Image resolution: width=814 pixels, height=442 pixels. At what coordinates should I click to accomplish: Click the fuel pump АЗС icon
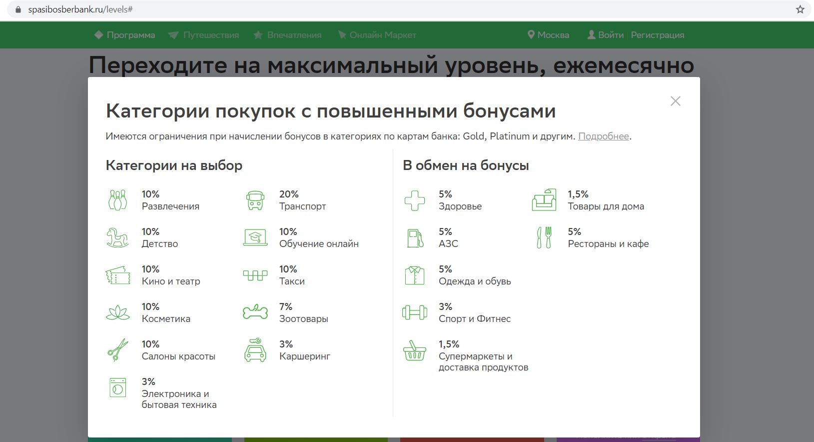click(x=415, y=237)
